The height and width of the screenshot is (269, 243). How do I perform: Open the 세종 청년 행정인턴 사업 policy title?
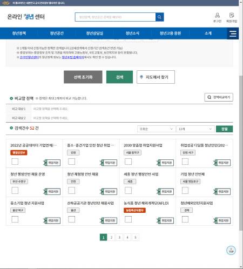tap(141, 174)
